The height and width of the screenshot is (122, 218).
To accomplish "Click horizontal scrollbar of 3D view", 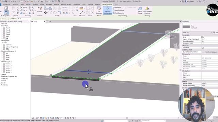I will coord(127,118).
